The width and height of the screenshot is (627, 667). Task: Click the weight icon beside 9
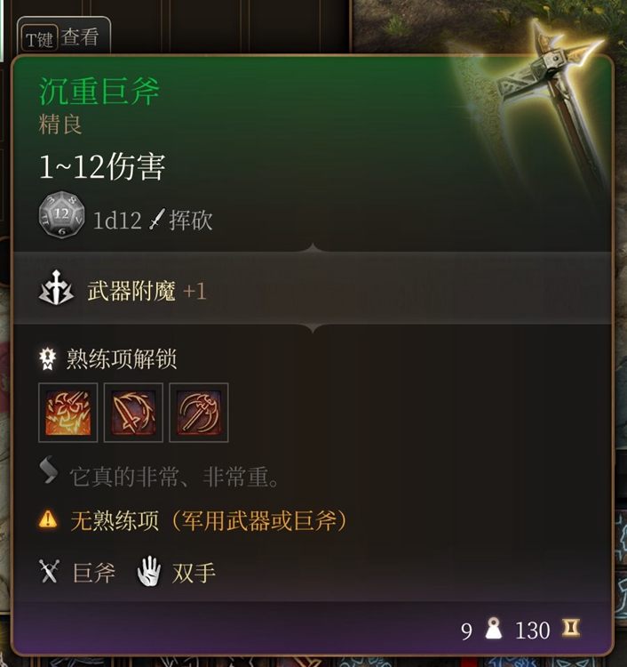click(493, 628)
